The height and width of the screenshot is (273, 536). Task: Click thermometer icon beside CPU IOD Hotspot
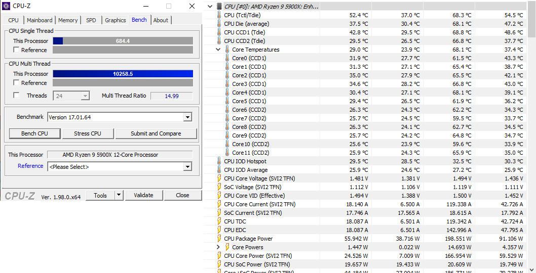(x=219, y=161)
